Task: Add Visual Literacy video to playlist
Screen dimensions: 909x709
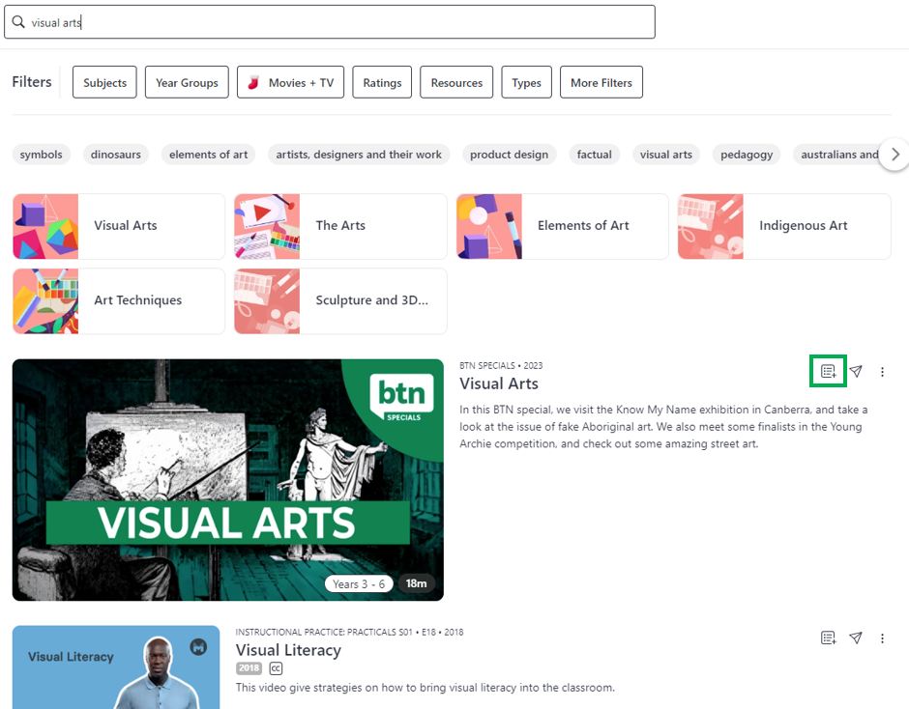Action: pyautogui.click(x=829, y=638)
